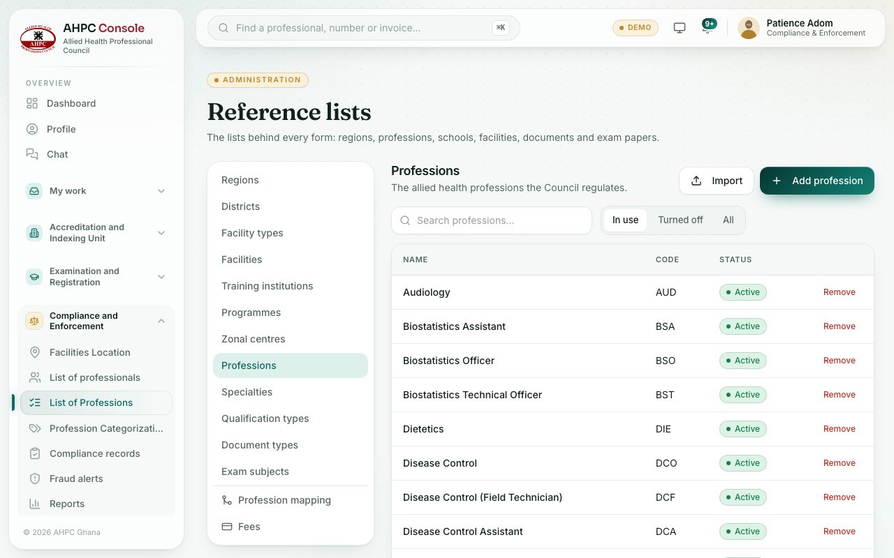Click the Compliance records clipboard icon
This screenshot has height=558, width=894.
pyautogui.click(x=35, y=453)
